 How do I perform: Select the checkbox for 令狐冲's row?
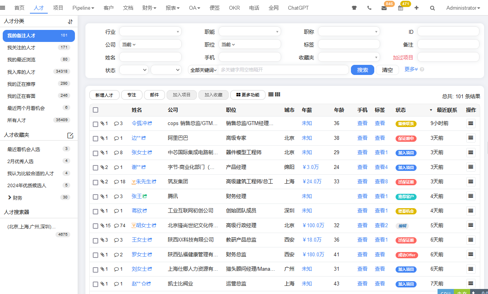(x=95, y=124)
